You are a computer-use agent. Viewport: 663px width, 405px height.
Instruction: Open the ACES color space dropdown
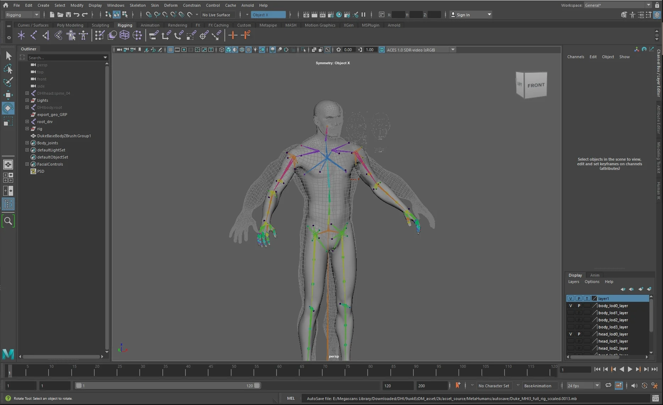[420, 50]
